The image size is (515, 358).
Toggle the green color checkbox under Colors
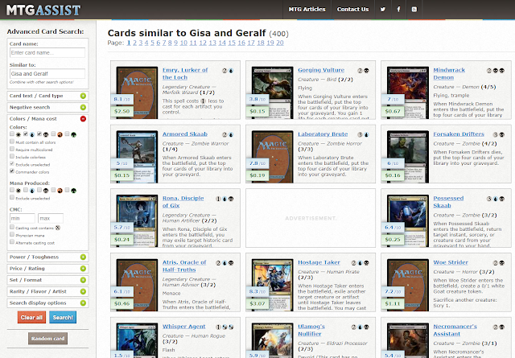pyautogui.click(x=67, y=134)
